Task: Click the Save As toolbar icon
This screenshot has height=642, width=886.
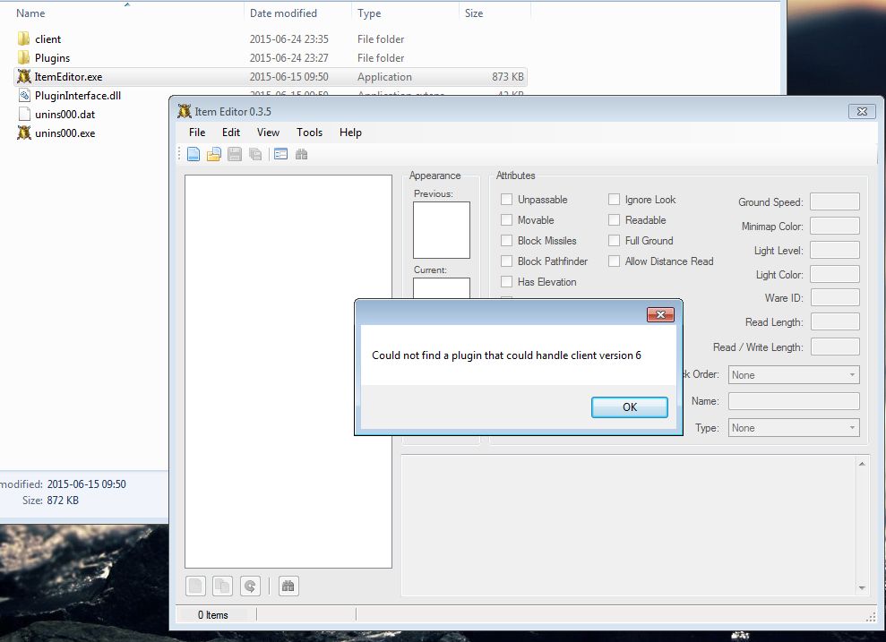Action: [x=255, y=154]
